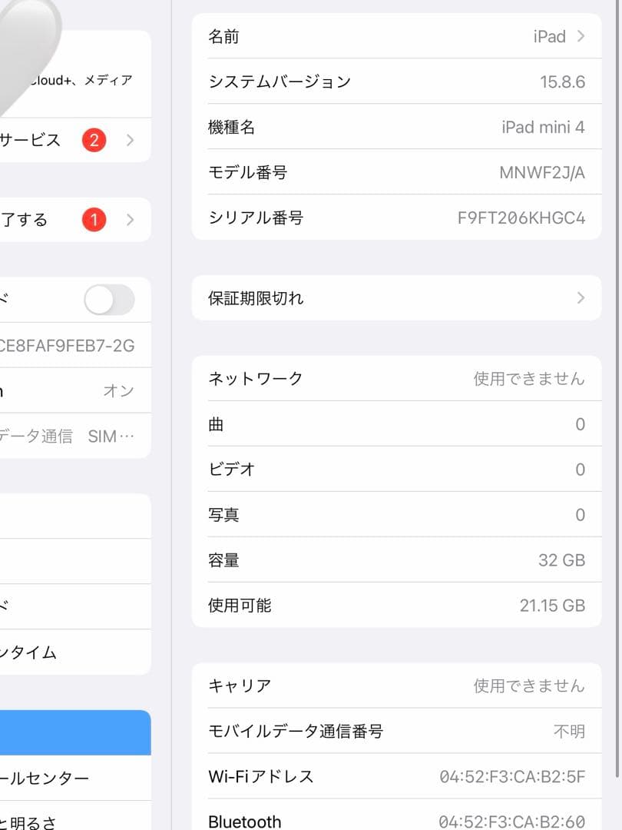Toggle the switch in the sidebar
This screenshot has height=830, width=622.
click(109, 300)
